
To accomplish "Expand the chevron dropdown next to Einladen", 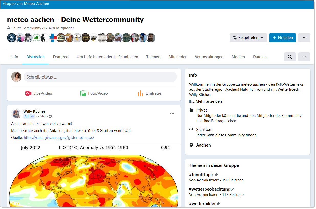I will tap(304, 38).
